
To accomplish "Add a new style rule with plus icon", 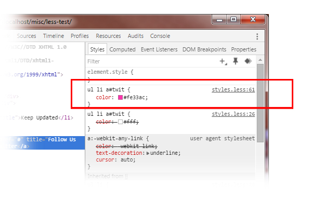I will point(223,61).
